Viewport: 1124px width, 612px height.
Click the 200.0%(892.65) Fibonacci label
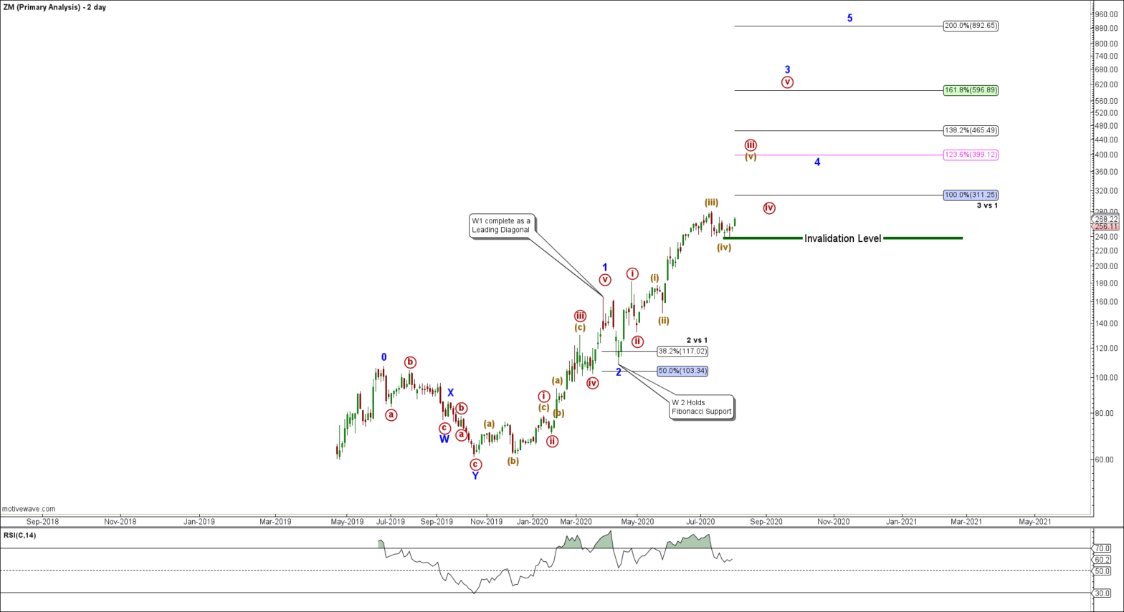coord(970,26)
